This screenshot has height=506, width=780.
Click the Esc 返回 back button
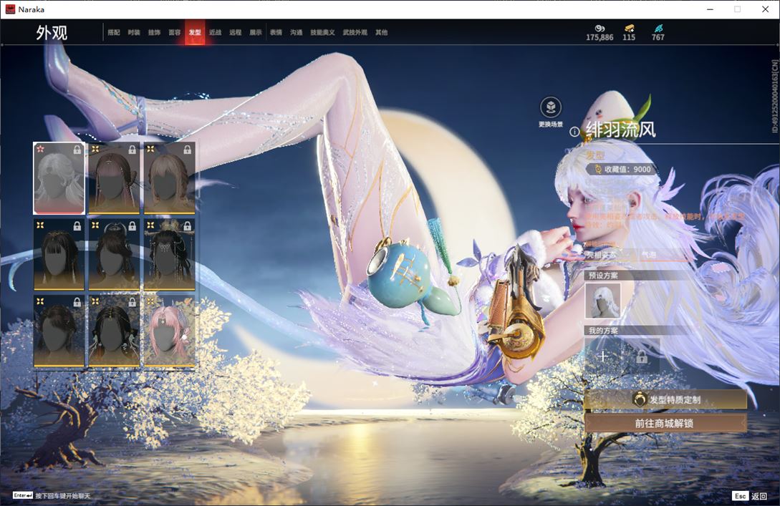tap(750, 495)
